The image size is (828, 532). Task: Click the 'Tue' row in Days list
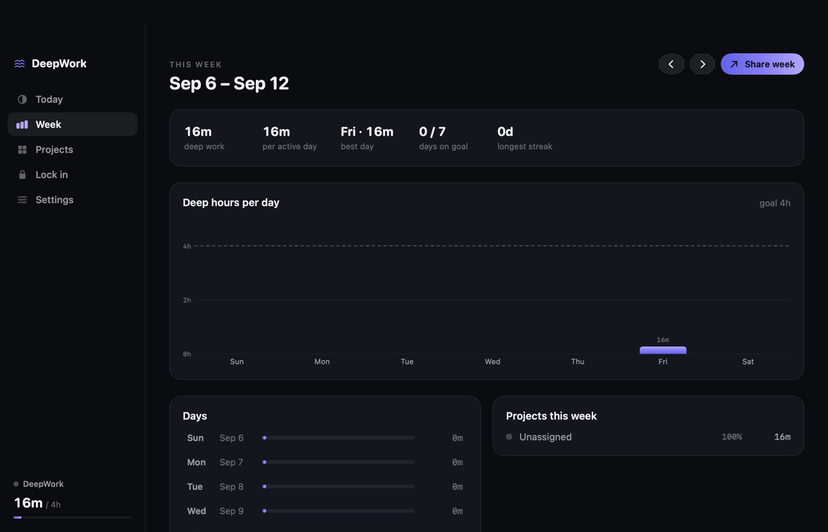[x=325, y=486]
